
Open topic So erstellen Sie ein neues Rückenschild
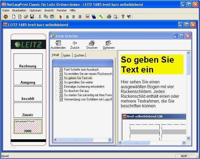(88, 74)
